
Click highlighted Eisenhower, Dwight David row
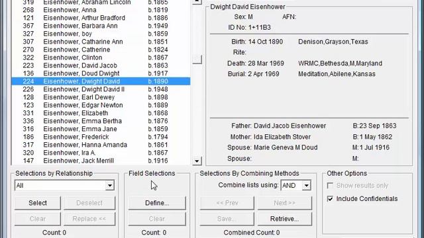pyautogui.click(x=101, y=81)
